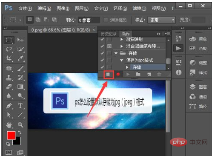Stop recording the action
The image size is (212, 156).
pos(108,74)
